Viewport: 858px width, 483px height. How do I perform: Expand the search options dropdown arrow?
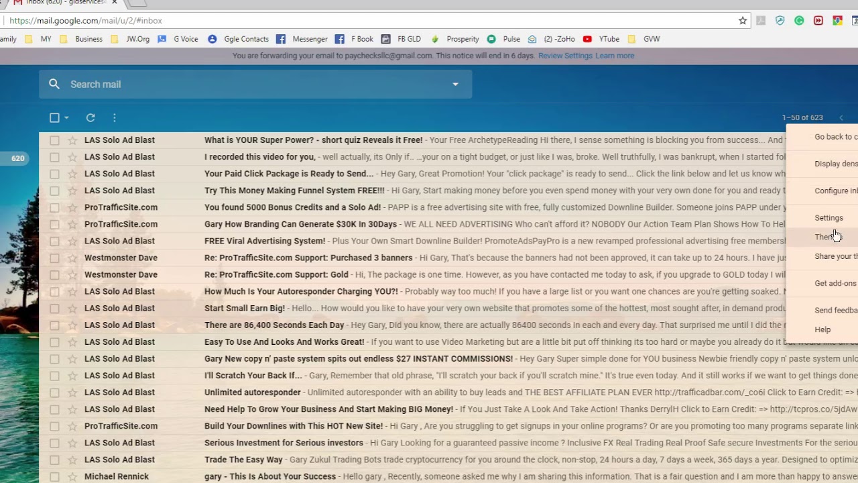[455, 85]
